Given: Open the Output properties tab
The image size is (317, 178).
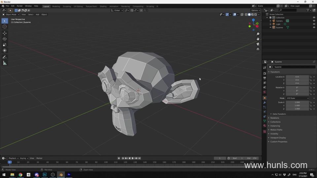Looking at the screenshot, I should pyautogui.click(x=264, y=78).
